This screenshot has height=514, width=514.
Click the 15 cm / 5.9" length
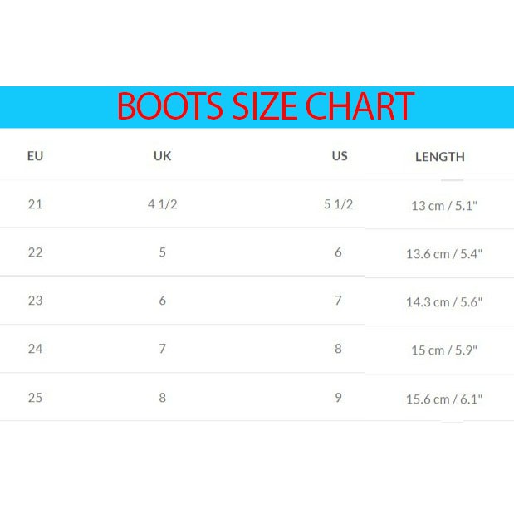click(x=443, y=350)
